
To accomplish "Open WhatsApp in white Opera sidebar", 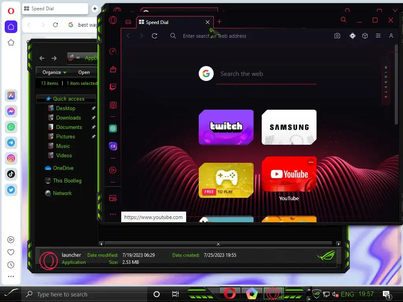I will [11, 127].
